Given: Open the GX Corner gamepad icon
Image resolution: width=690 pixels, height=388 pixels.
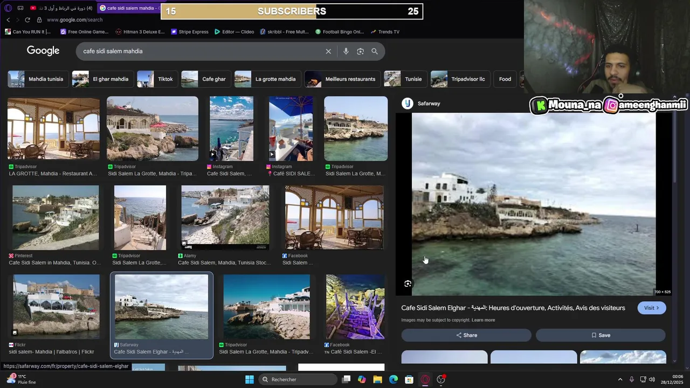Looking at the screenshot, I should (20, 8).
